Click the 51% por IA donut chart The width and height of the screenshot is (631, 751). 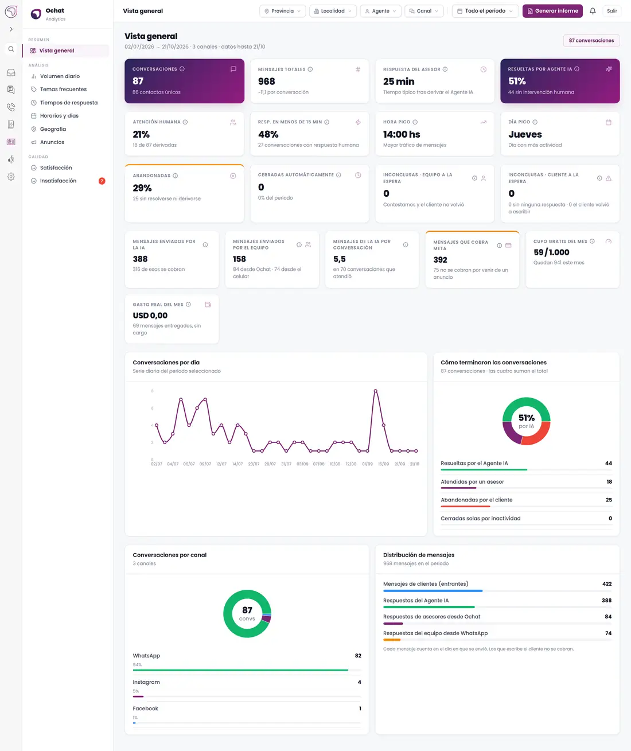pyautogui.click(x=526, y=421)
